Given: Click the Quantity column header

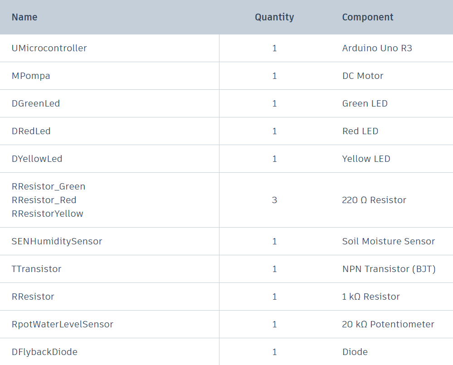Looking at the screenshot, I should coord(274,17).
